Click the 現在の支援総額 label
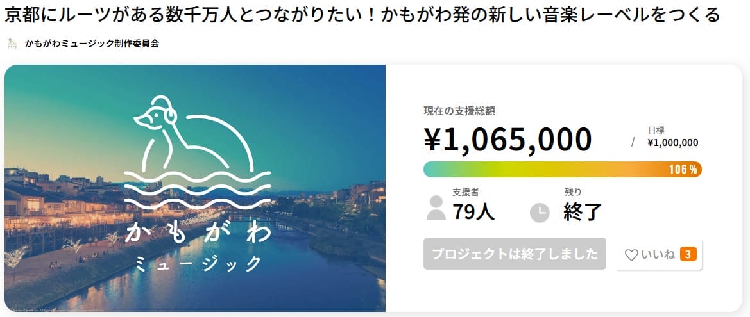 coord(459,111)
